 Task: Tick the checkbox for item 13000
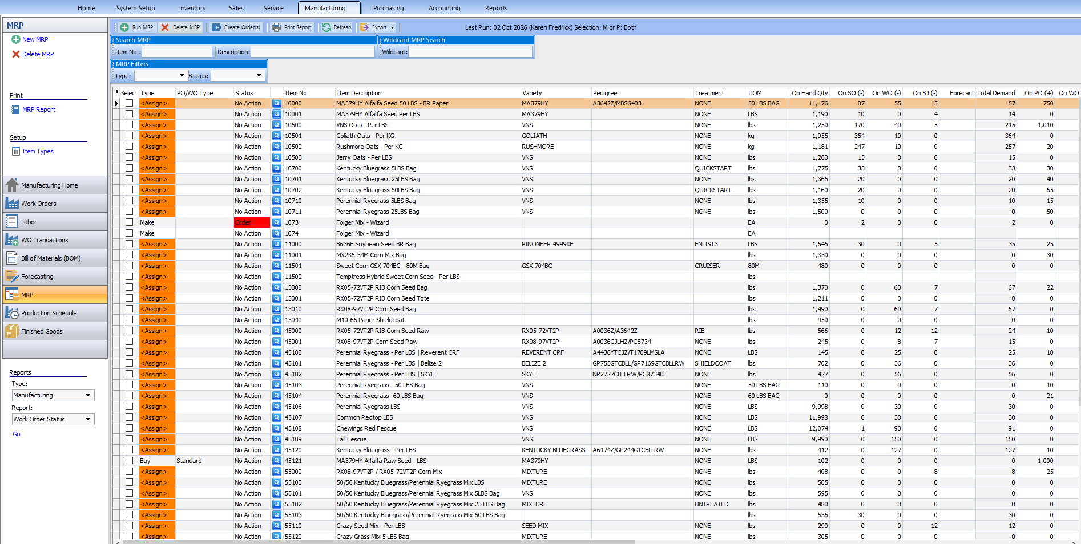[x=130, y=287]
